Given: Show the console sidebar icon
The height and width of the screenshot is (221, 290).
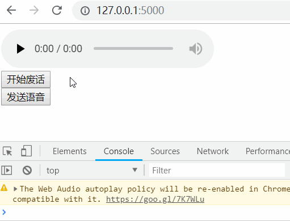Looking at the screenshot, I should (x=7, y=170).
